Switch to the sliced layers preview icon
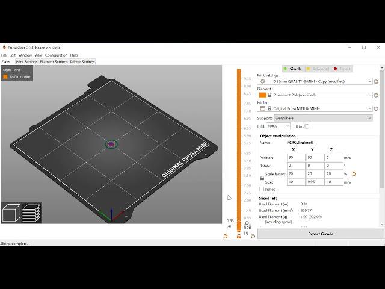 (31, 213)
